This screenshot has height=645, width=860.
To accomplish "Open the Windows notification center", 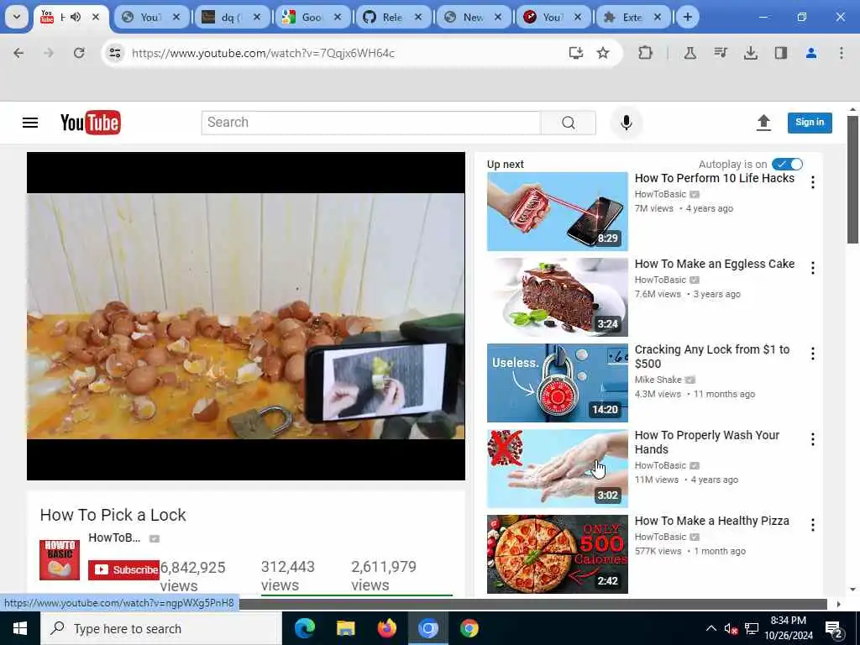I will [x=833, y=629].
